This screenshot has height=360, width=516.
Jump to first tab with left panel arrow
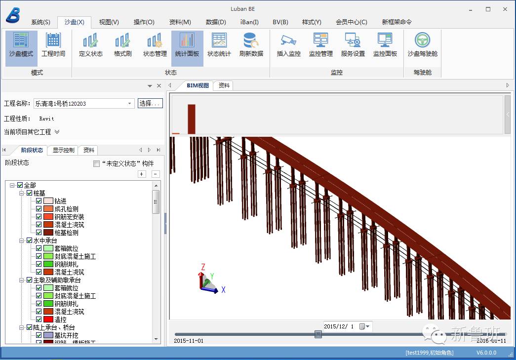pyautogui.click(x=4, y=150)
